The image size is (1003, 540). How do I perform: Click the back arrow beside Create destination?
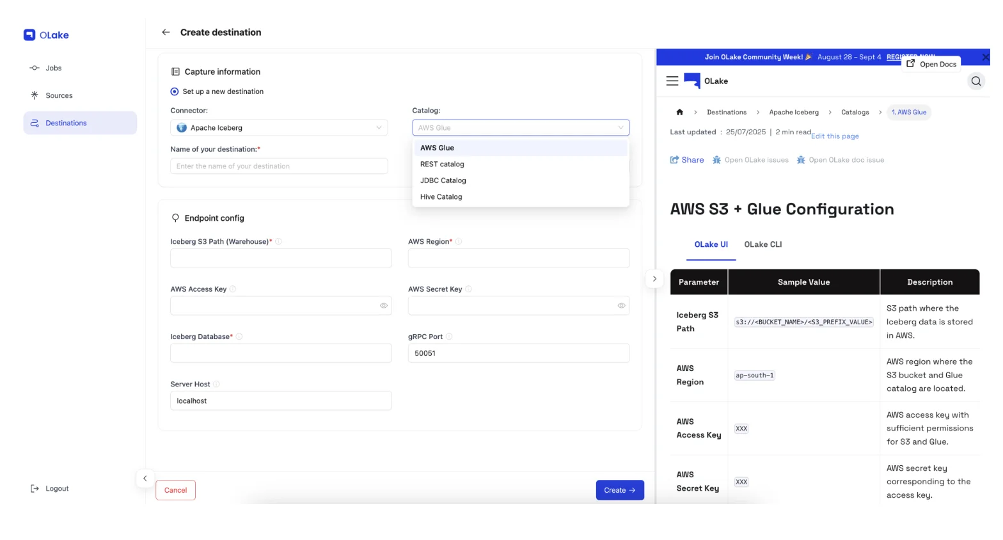click(x=166, y=32)
